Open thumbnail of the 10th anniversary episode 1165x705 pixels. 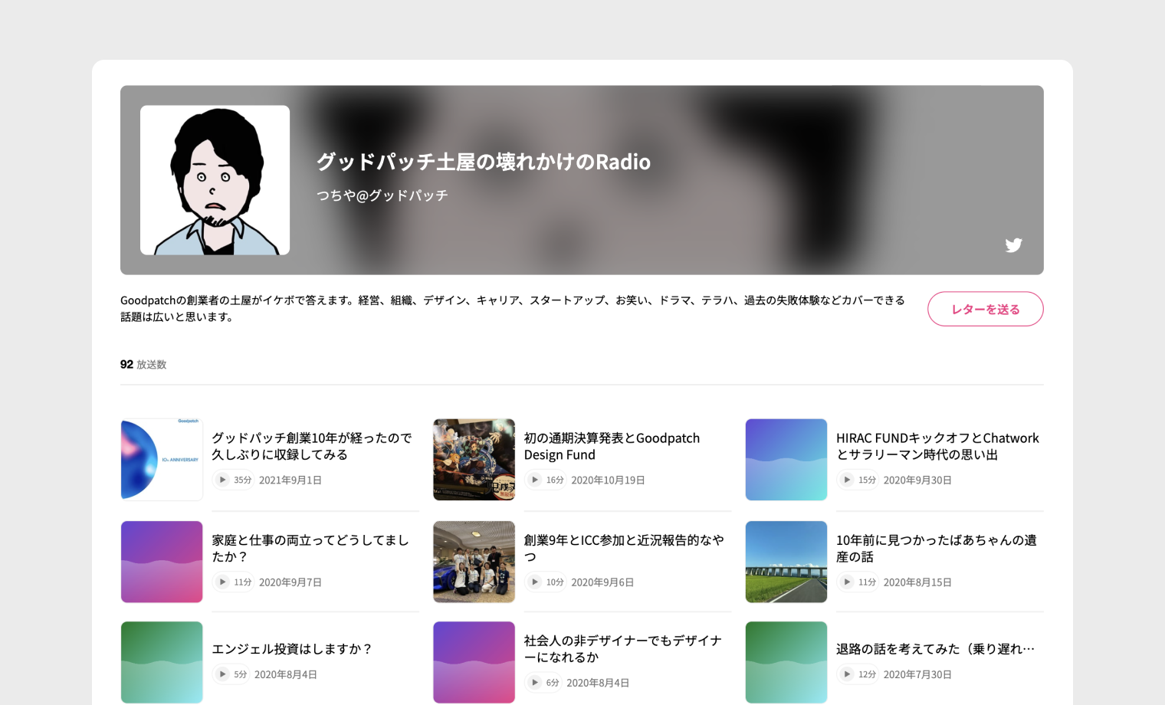tap(162, 460)
